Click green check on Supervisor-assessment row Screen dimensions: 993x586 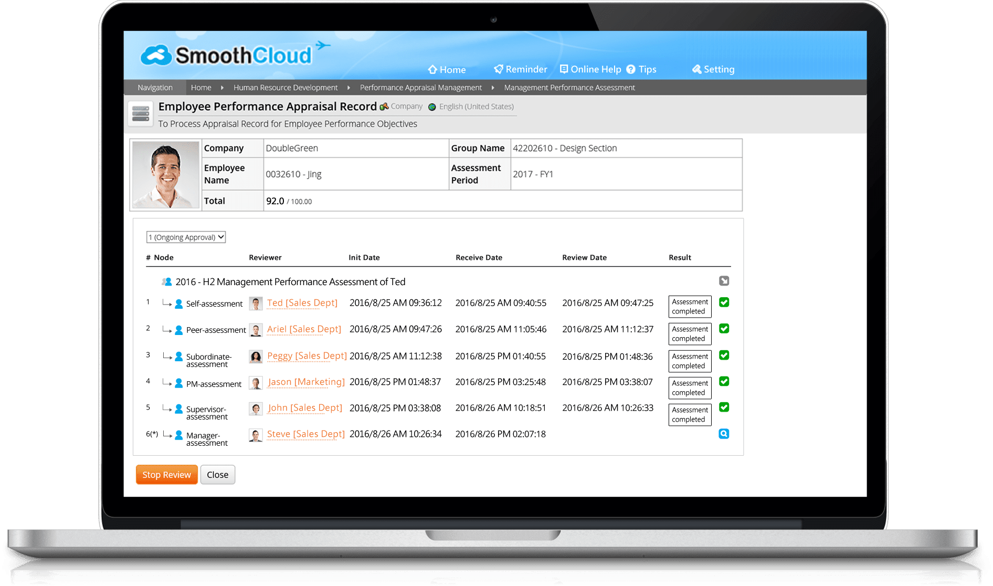[x=724, y=407]
